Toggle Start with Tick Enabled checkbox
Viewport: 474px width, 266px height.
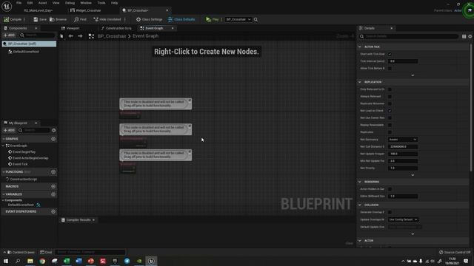[390, 54]
